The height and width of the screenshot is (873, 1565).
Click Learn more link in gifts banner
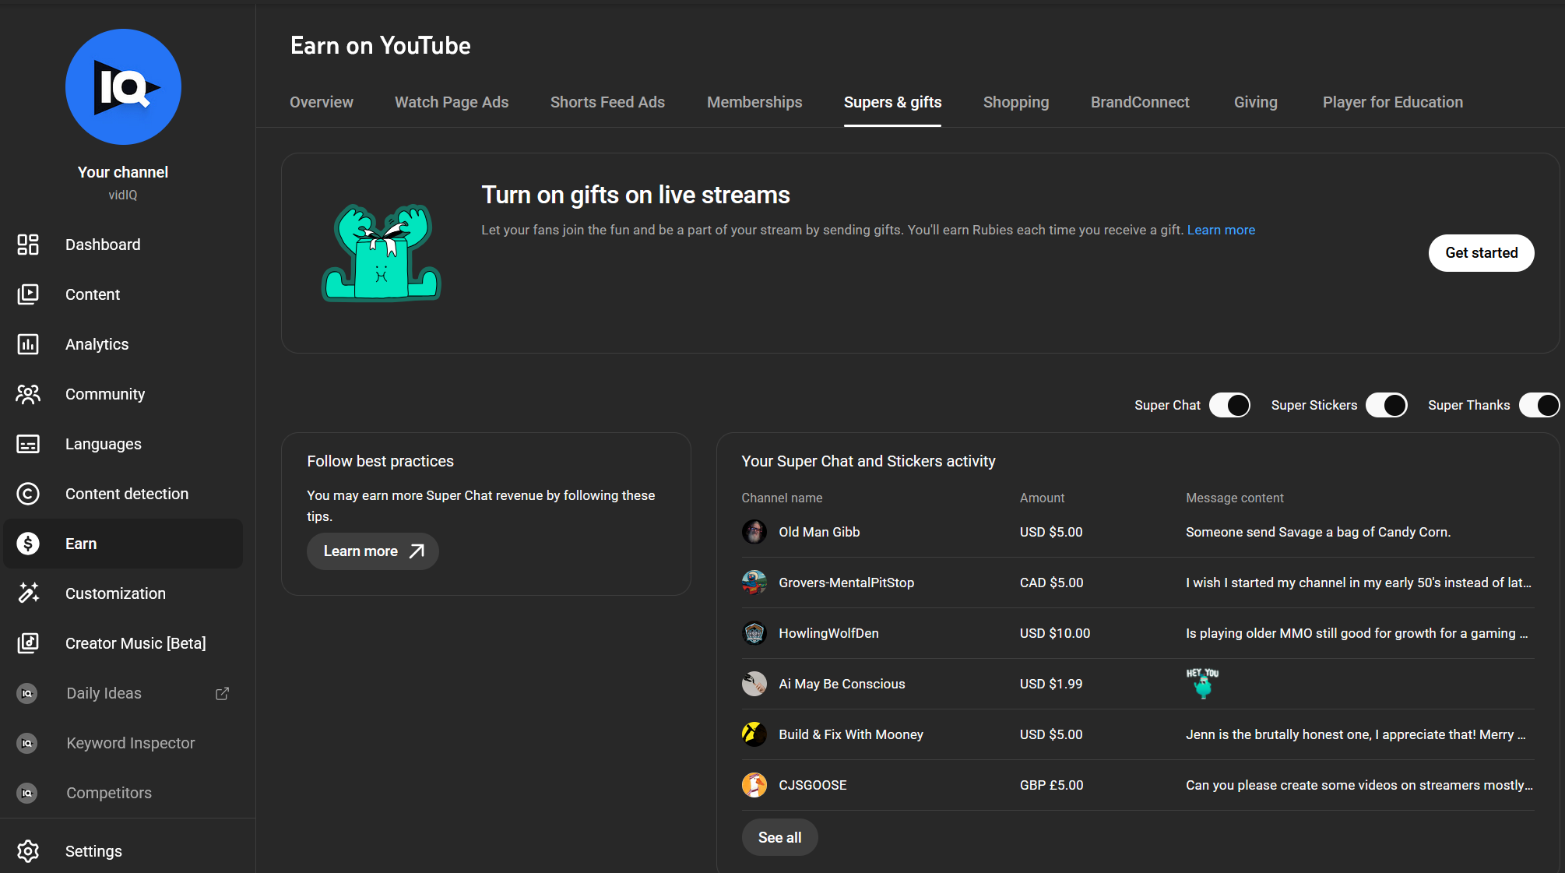pyautogui.click(x=1221, y=230)
